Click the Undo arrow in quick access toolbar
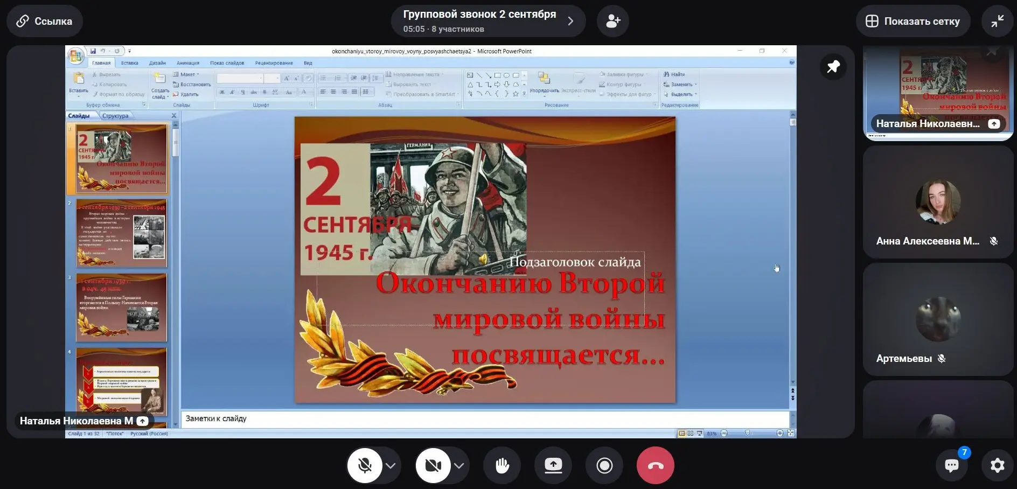The width and height of the screenshot is (1017, 489). 103,51
